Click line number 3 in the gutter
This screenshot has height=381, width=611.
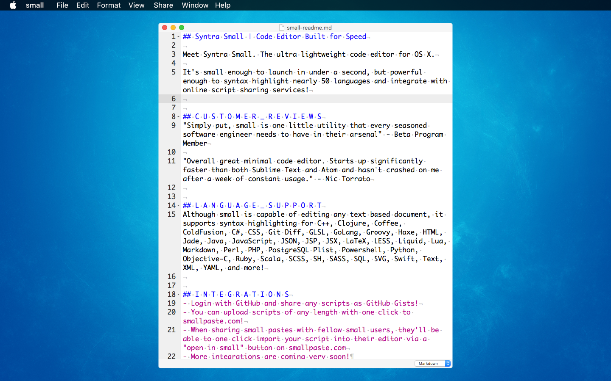tap(174, 54)
